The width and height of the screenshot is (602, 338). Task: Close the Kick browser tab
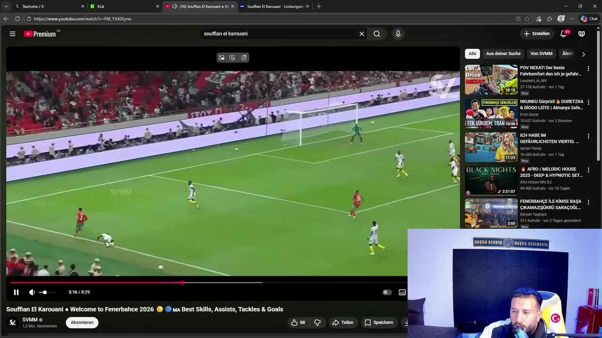(x=158, y=6)
